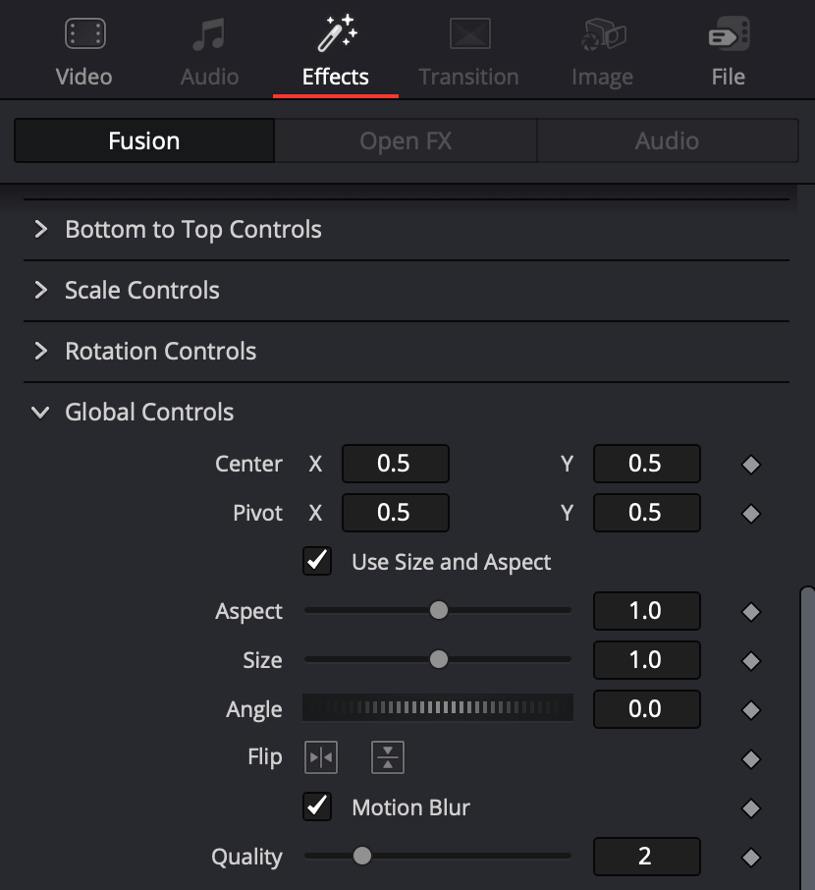
Task: Click keyframe diamond beside Size
Action: 751,661
